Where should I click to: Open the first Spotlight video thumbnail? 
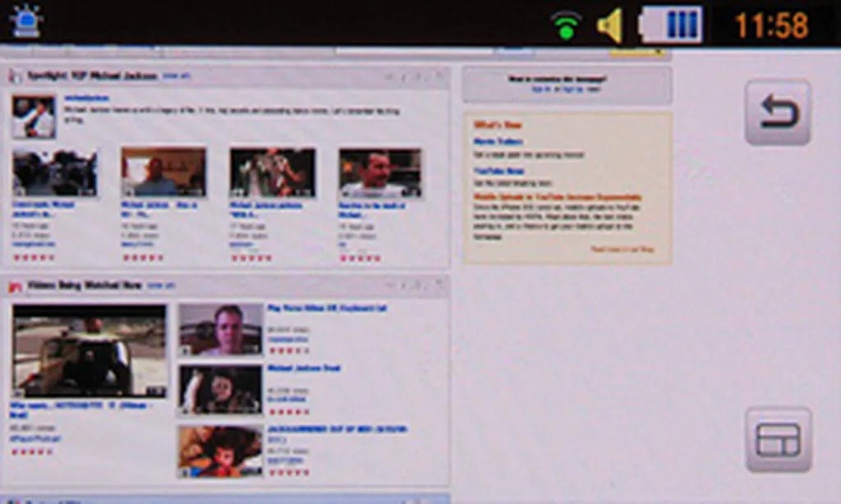pos(55,172)
